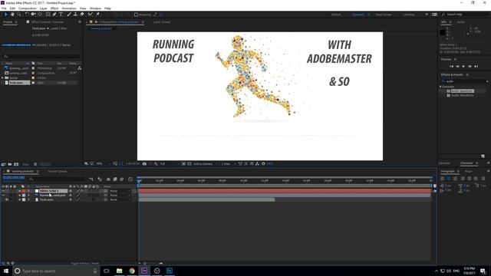The image size is (491, 276).
Task: Open the Composition menu
Action: point(28,8)
